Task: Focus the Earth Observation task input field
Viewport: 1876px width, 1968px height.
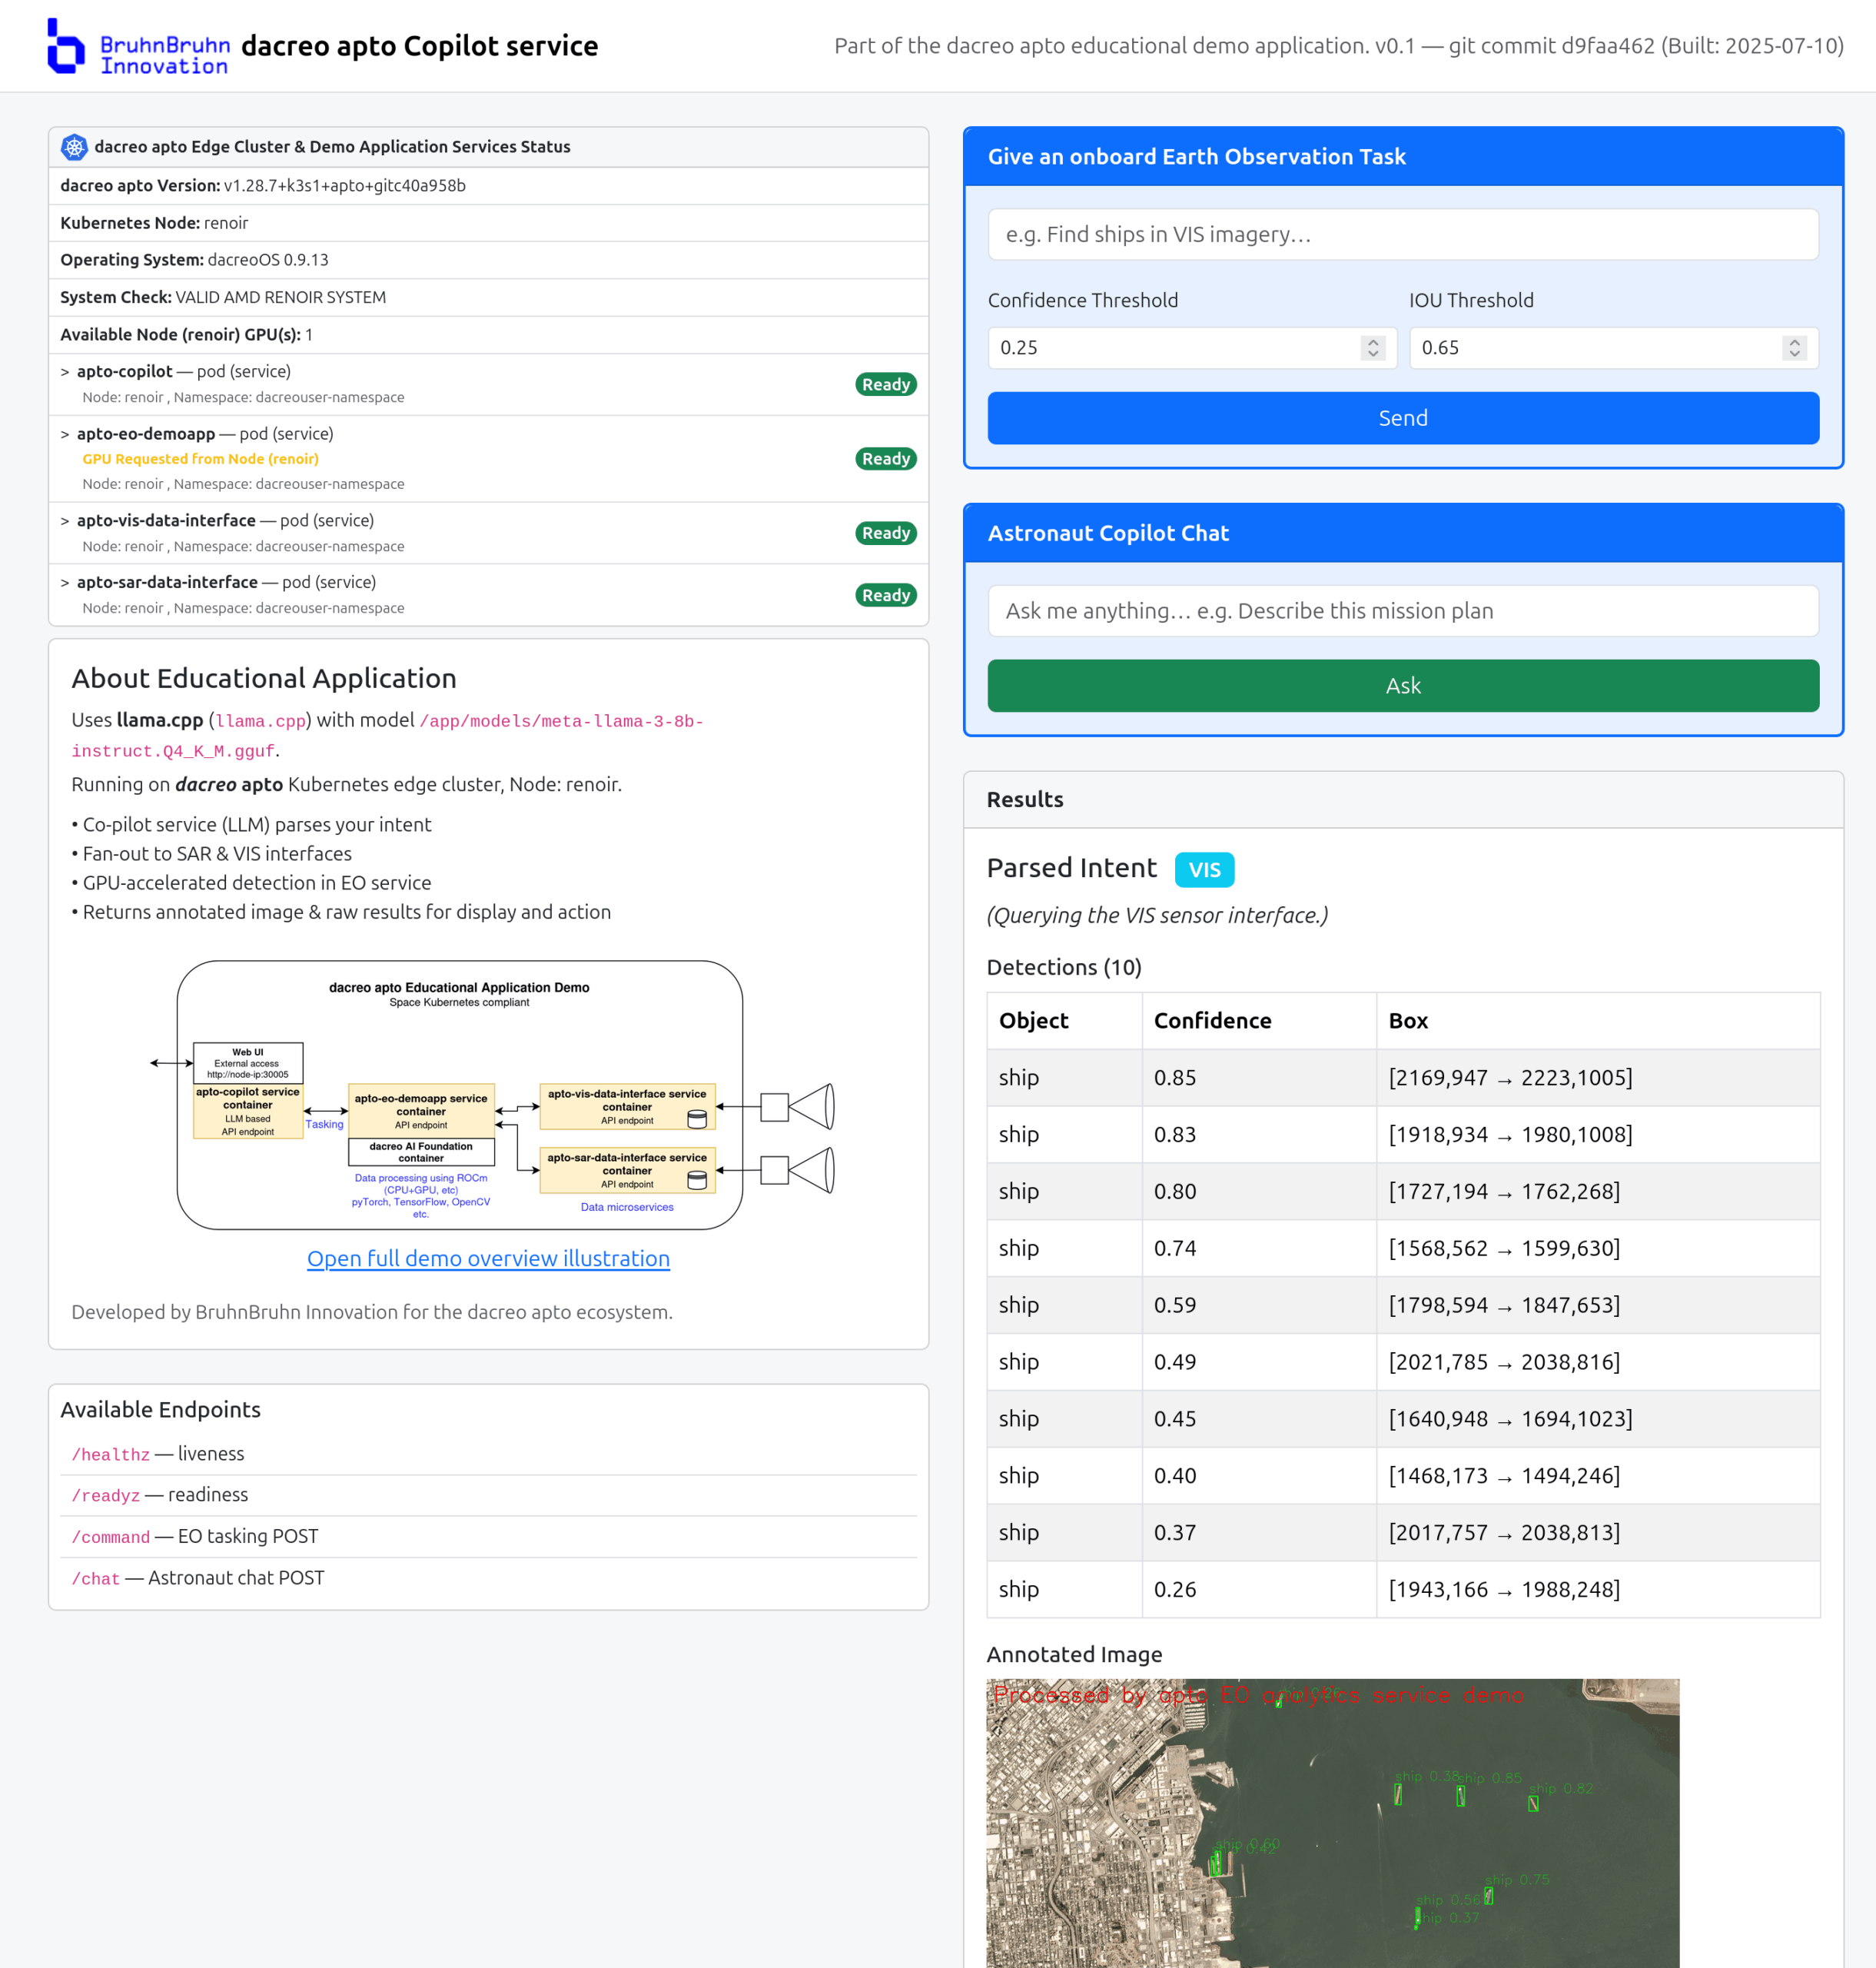Action: pos(1402,234)
